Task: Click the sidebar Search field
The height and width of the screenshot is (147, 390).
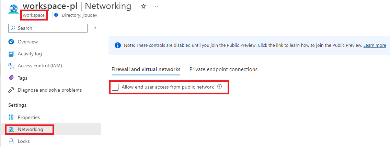Action: pos(48,28)
